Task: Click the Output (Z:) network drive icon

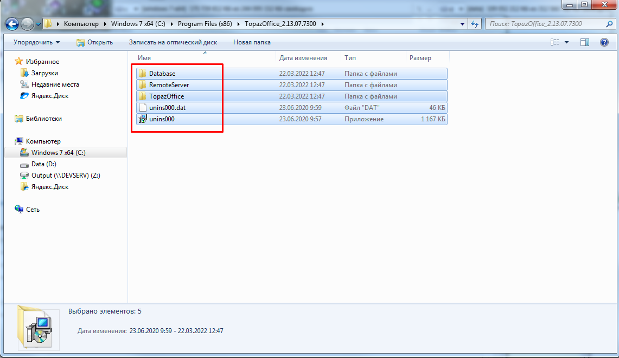Action: (24, 175)
